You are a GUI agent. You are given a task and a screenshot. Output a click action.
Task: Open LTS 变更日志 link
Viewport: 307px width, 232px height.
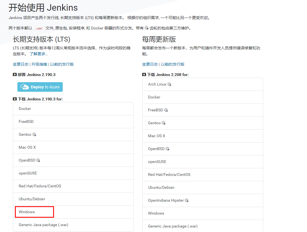tap(21, 64)
